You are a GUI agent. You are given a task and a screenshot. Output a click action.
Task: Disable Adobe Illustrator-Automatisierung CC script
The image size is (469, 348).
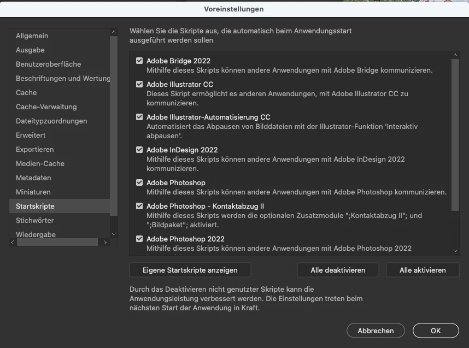139,117
